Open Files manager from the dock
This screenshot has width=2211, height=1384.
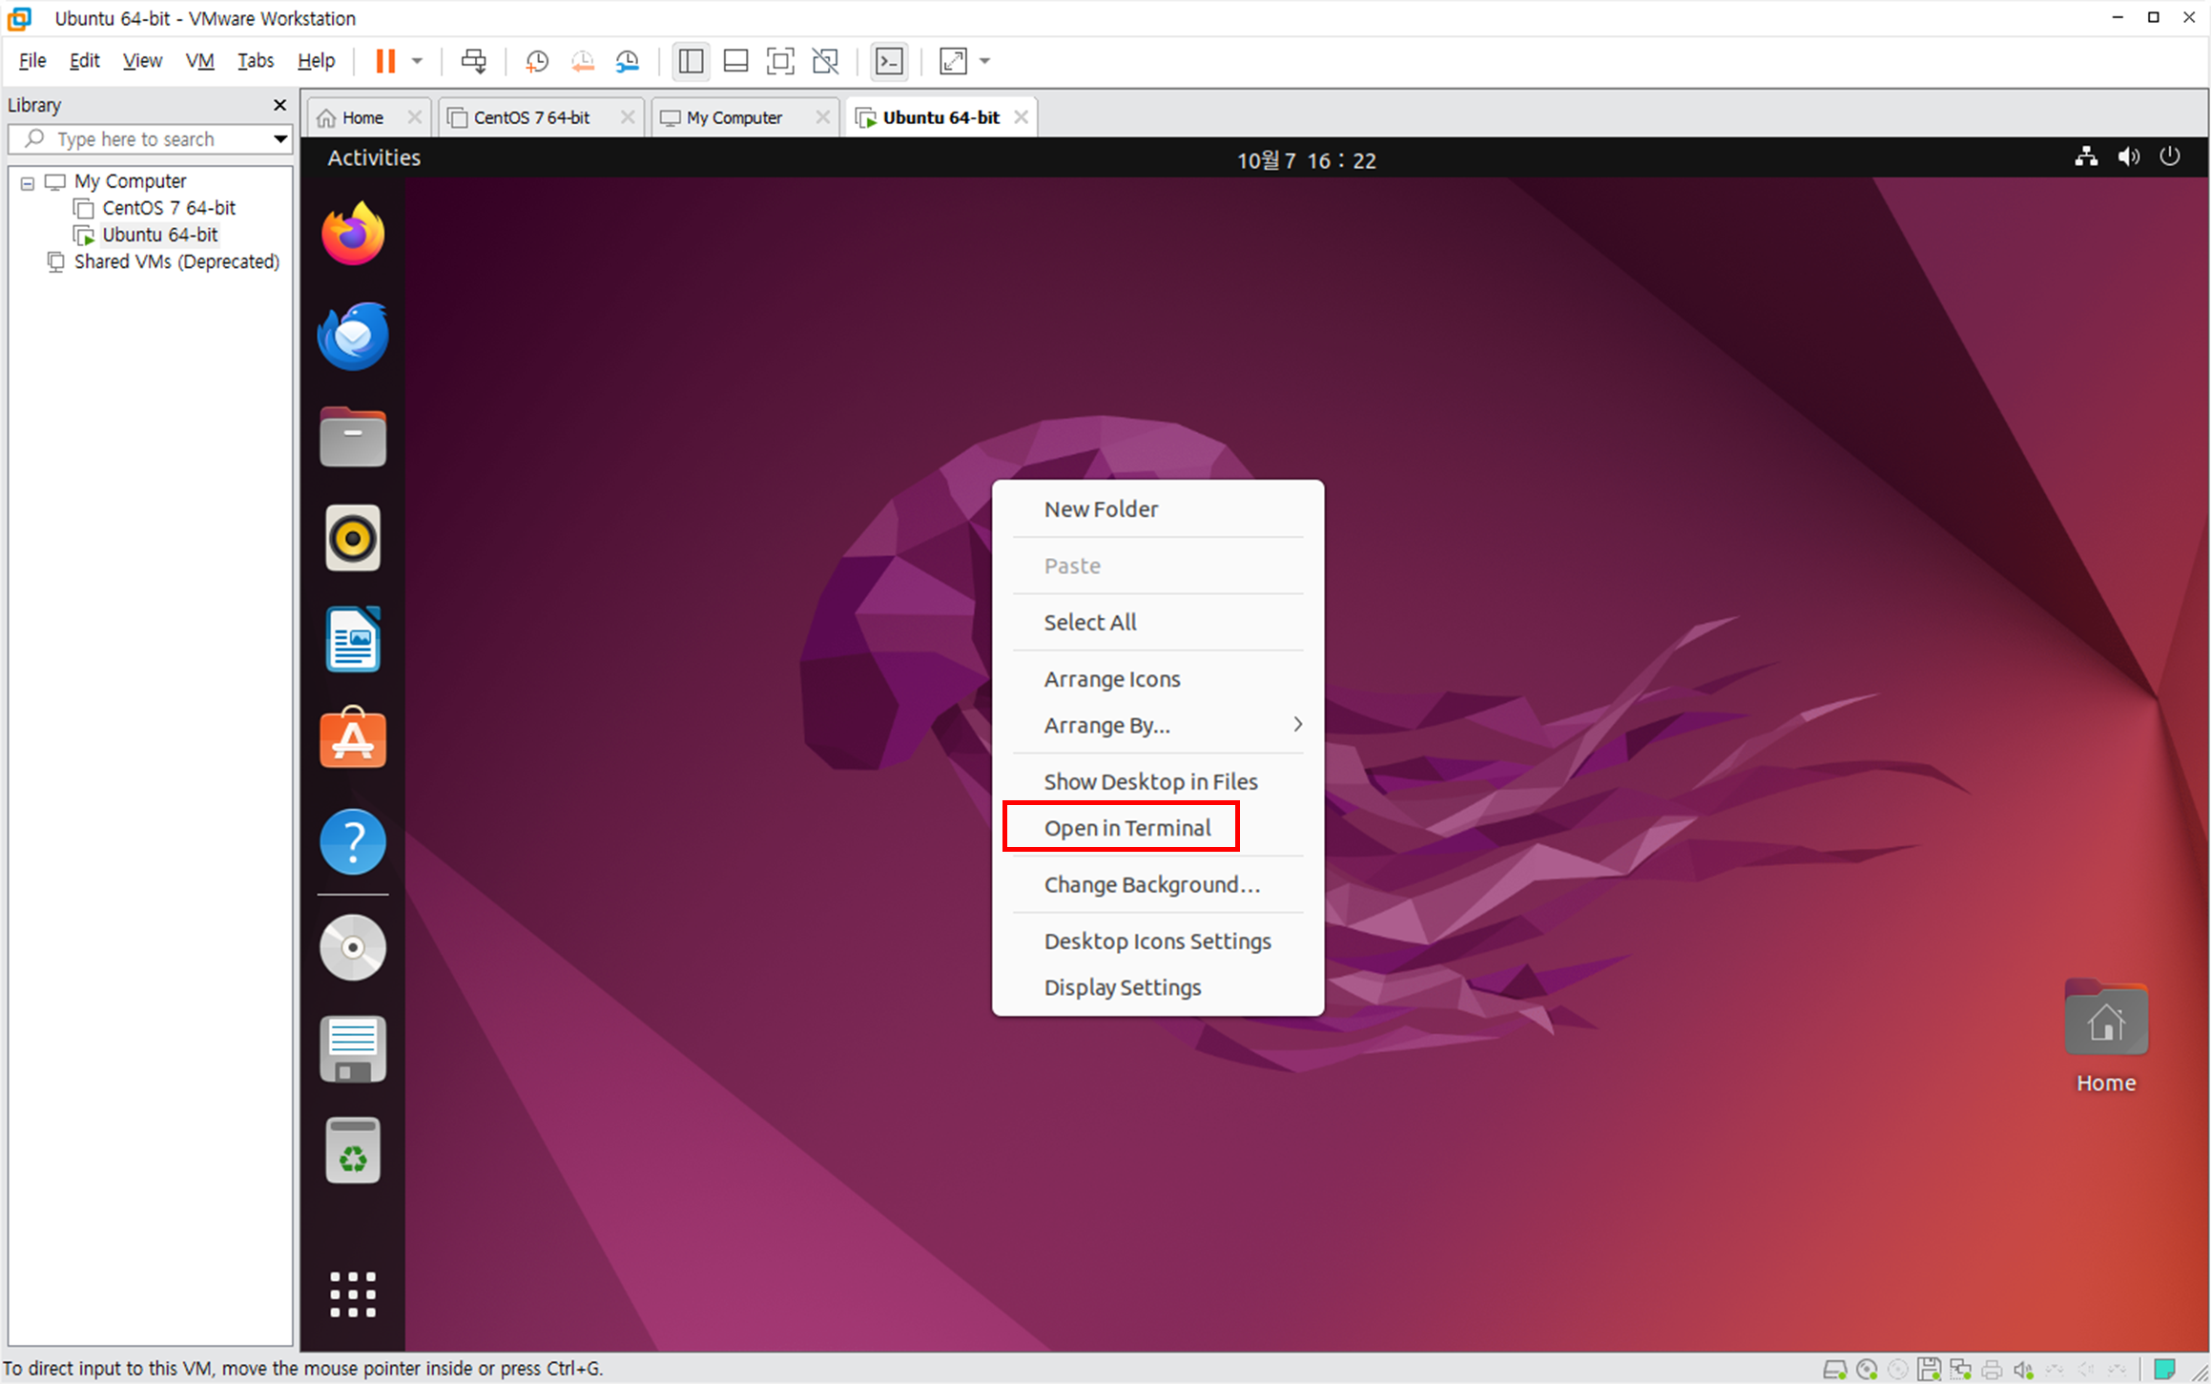353,438
